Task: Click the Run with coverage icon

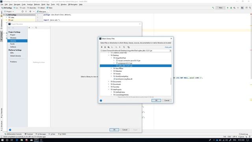Action: point(235,8)
